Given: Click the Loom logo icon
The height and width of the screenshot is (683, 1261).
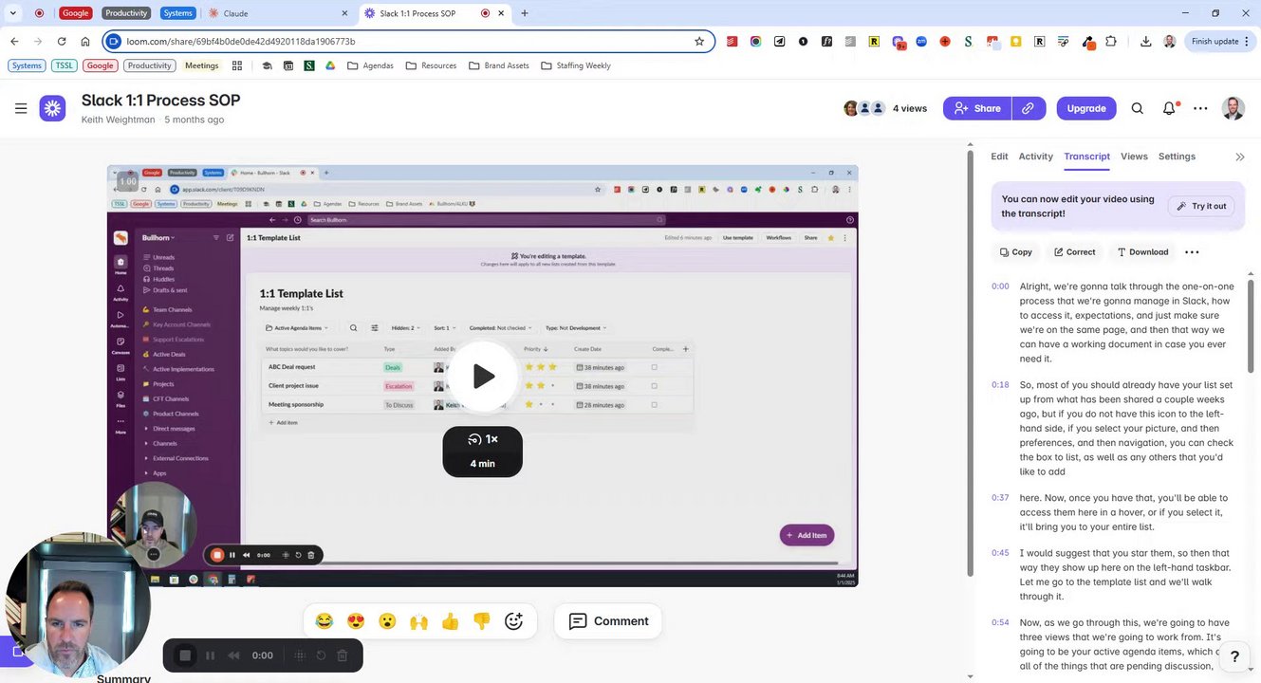Looking at the screenshot, I should [52, 108].
